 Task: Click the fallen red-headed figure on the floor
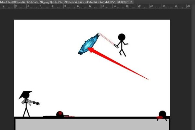coord(59,114)
